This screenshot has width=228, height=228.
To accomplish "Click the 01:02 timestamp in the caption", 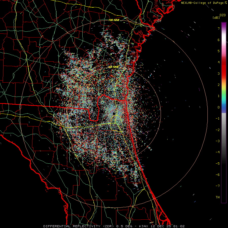I will click(179, 226).
